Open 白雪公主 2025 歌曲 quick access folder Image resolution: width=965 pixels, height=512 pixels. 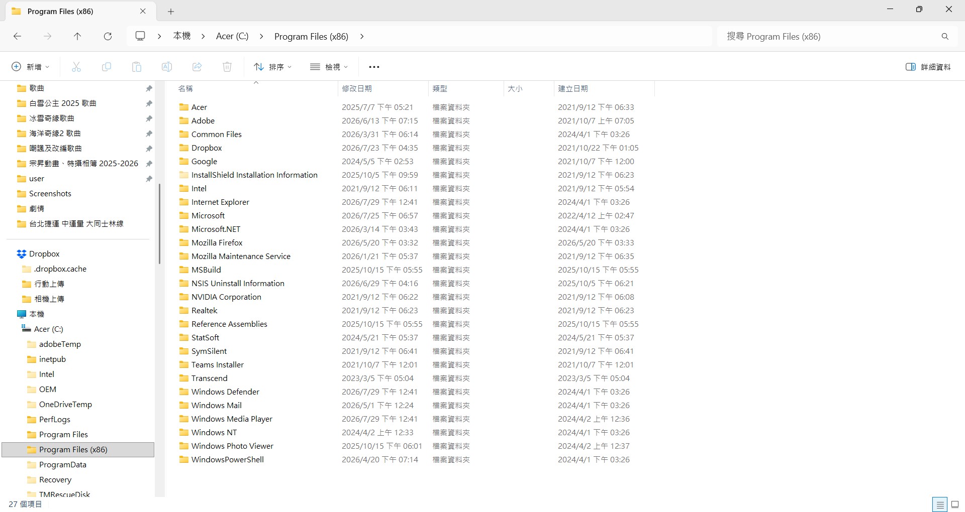click(63, 103)
